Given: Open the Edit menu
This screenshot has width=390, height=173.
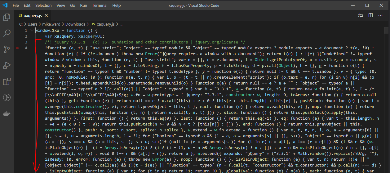Looking at the screenshot, I should (x=27, y=5).
